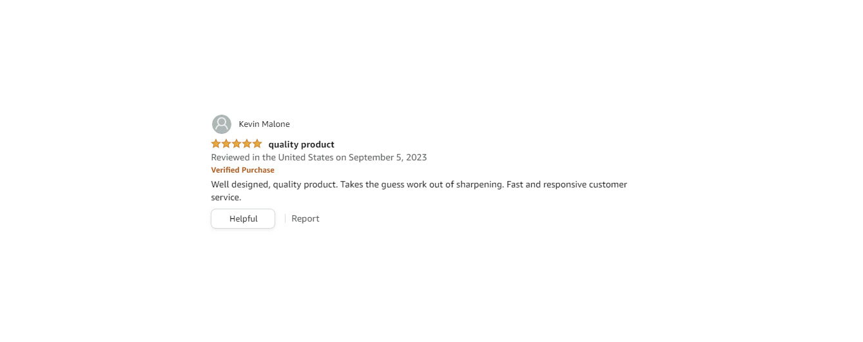863x342 pixels.
Task: Click the fourth rating star
Action: pos(247,144)
